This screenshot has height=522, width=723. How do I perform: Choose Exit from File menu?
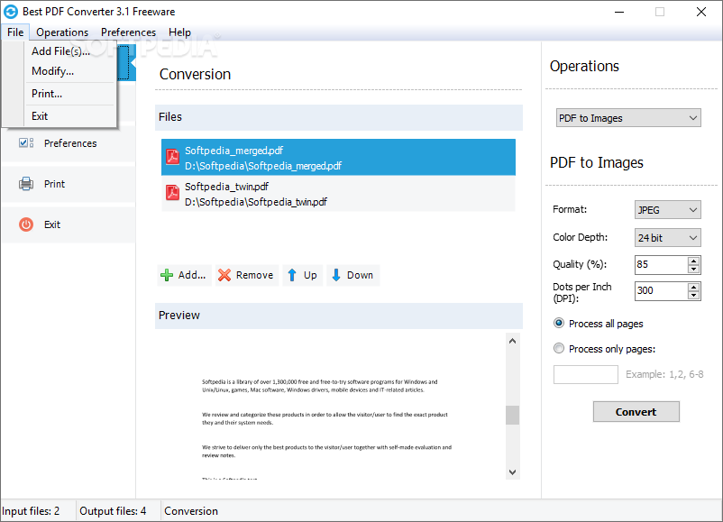click(40, 116)
